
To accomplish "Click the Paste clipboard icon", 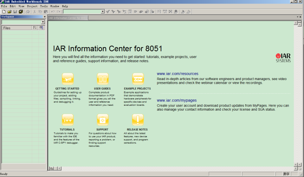I will pyautogui.click(x=46, y=12).
